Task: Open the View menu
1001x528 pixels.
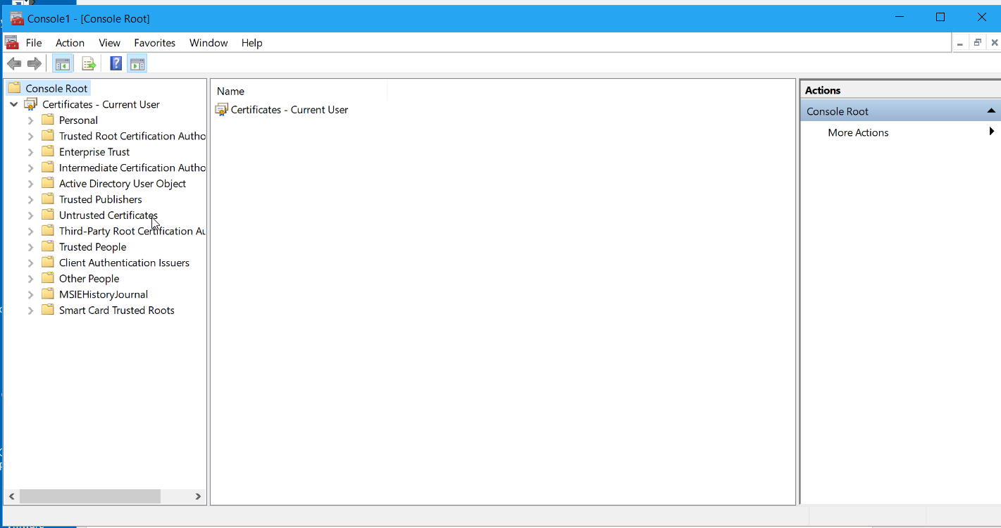Action: point(109,43)
